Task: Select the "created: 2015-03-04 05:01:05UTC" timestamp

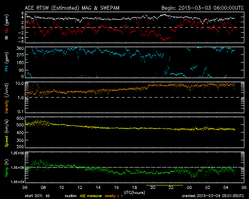Action: click(213, 196)
